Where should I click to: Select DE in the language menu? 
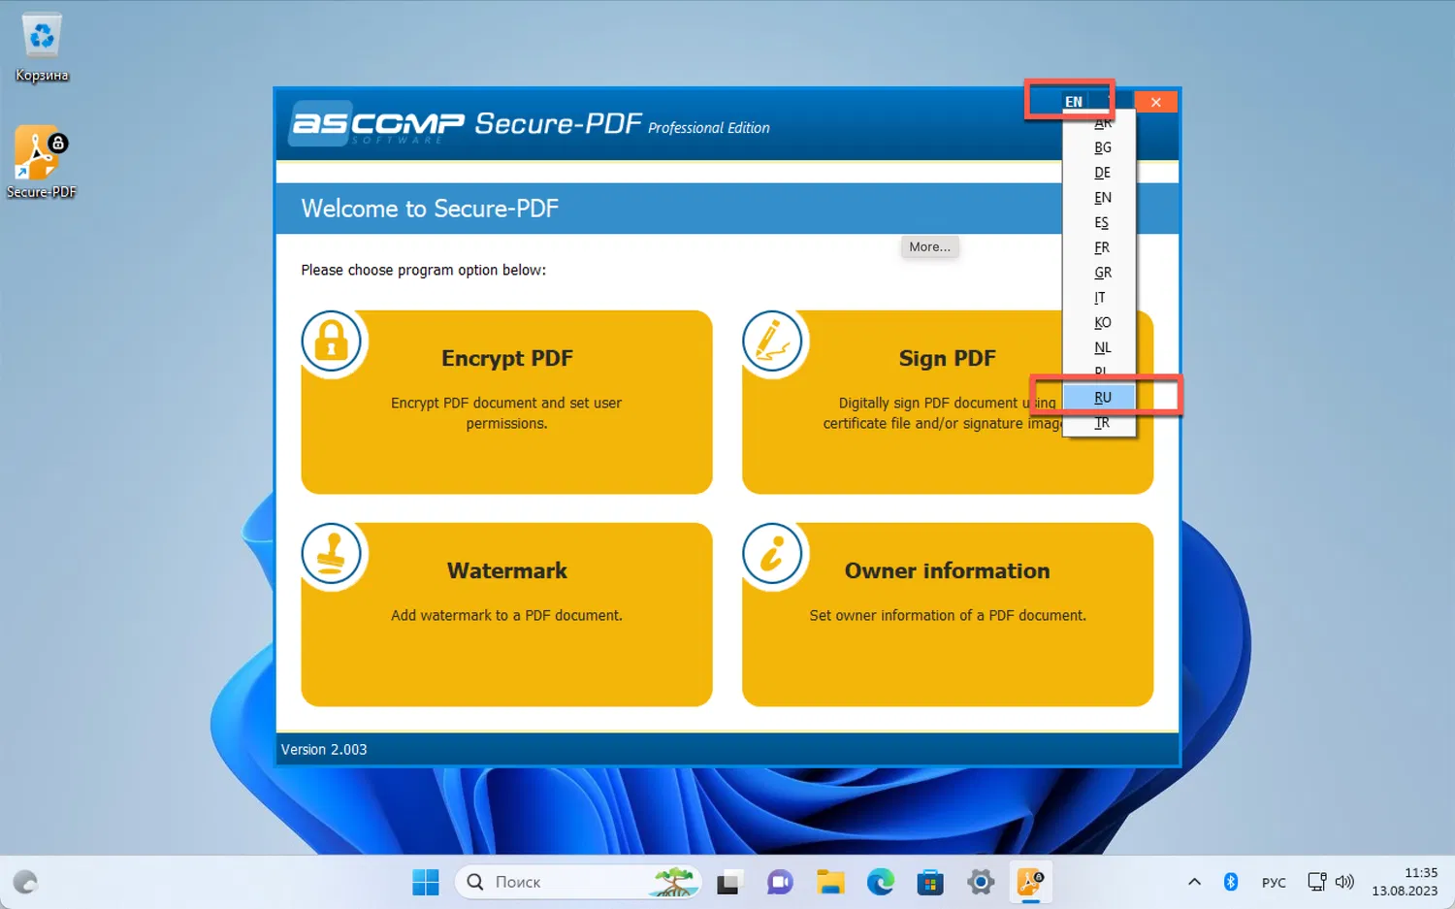(1102, 172)
